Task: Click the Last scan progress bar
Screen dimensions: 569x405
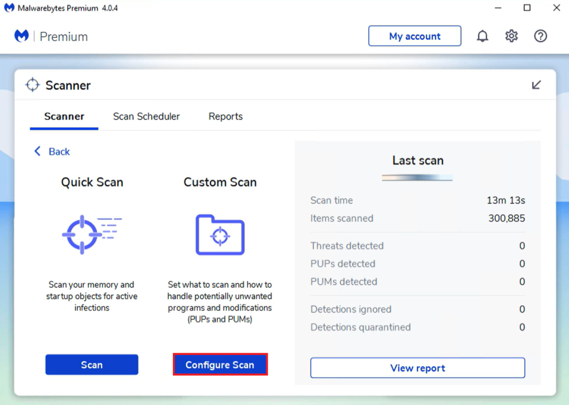Action: pyautogui.click(x=417, y=177)
